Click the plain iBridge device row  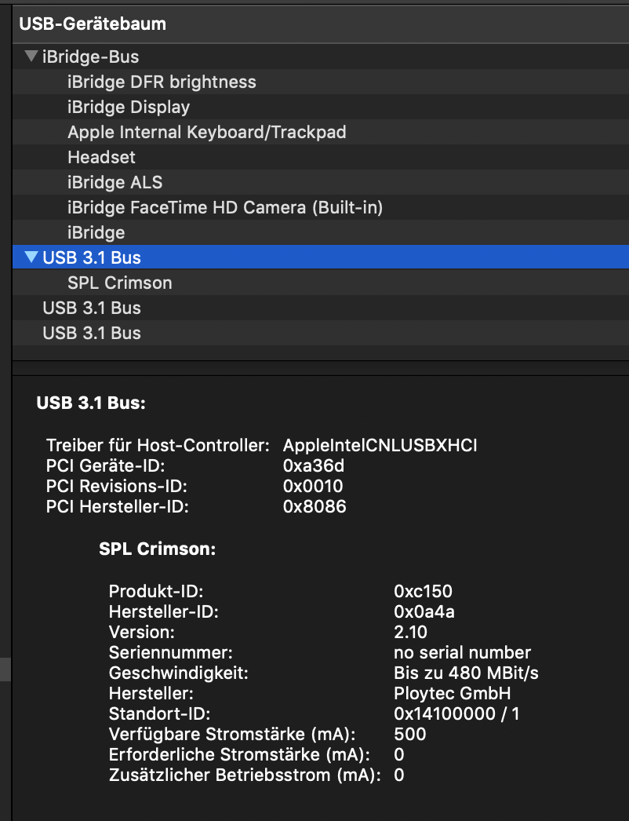96,232
